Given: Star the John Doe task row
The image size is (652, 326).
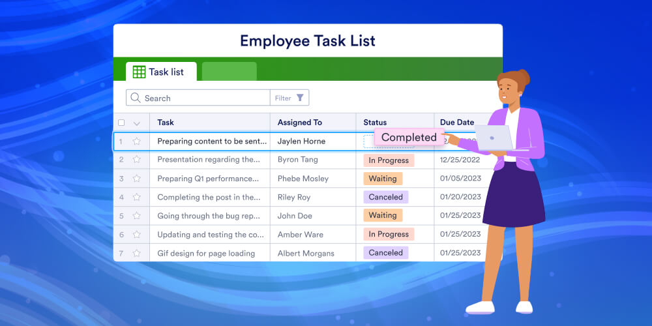Looking at the screenshot, I should tap(137, 215).
